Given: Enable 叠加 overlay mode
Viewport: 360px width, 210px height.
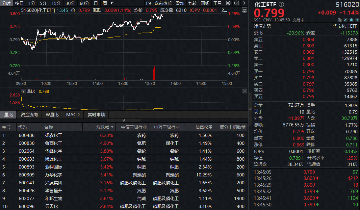Looking at the screenshot, I should pos(179,3).
